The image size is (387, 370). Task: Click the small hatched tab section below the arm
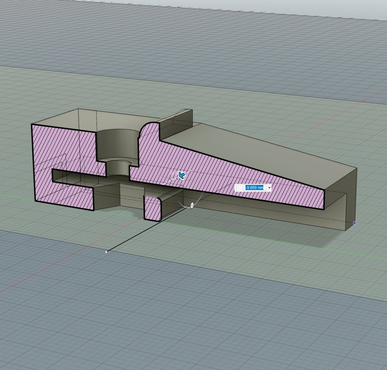point(153,208)
